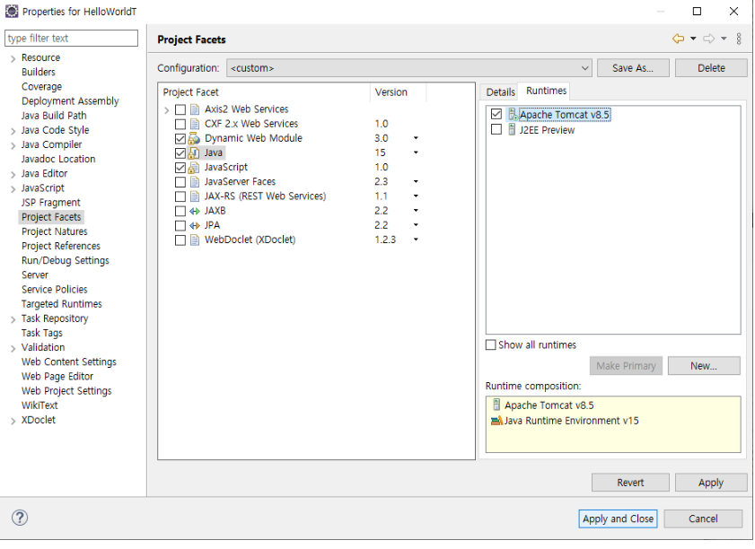The height and width of the screenshot is (549, 755).
Task: Uncheck the Dynamic Web Module facet
Action: click(180, 138)
